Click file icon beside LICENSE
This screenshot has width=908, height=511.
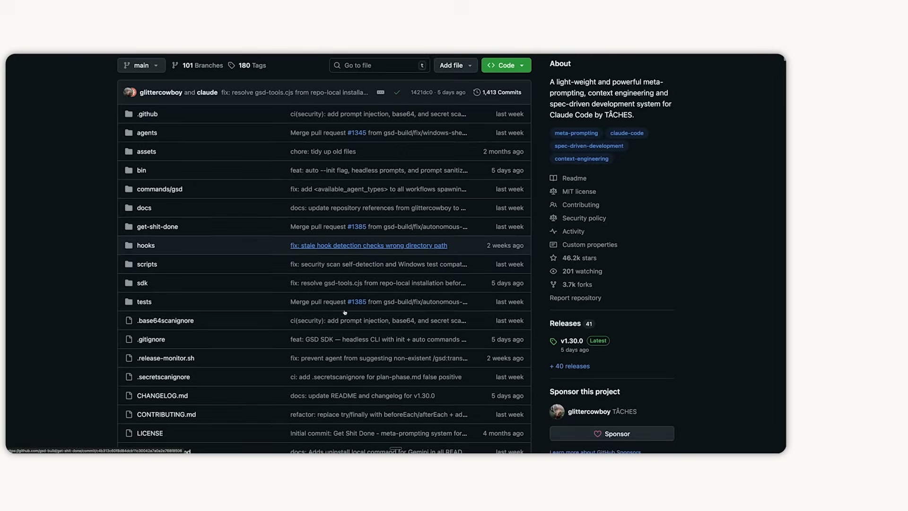click(x=129, y=433)
